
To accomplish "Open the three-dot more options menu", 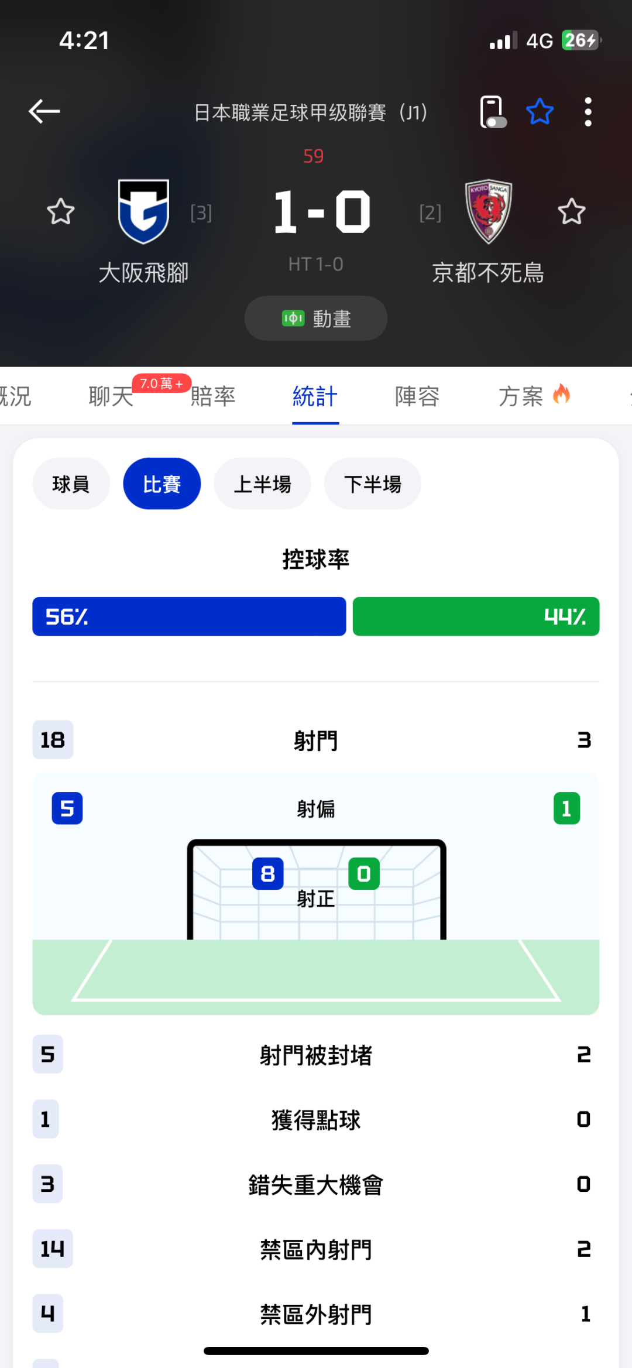I will pos(588,111).
